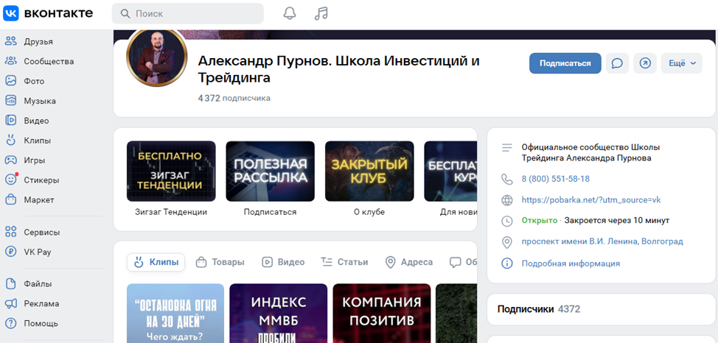This screenshot has height=343, width=718.
Task: Open Подробная информация link
Action: click(x=571, y=264)
